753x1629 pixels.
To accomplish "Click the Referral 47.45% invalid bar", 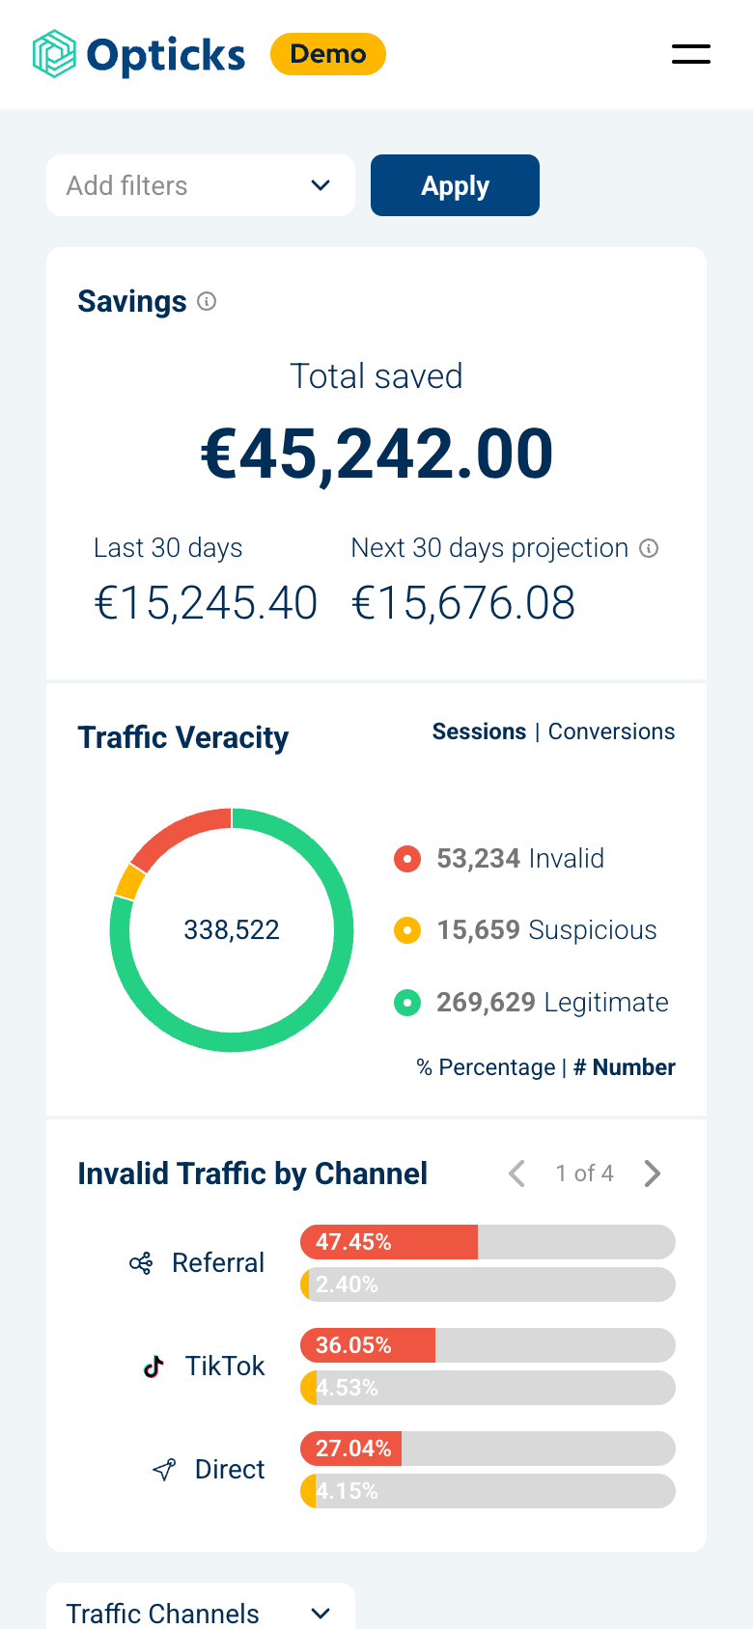I will [x=389, y=1242].
